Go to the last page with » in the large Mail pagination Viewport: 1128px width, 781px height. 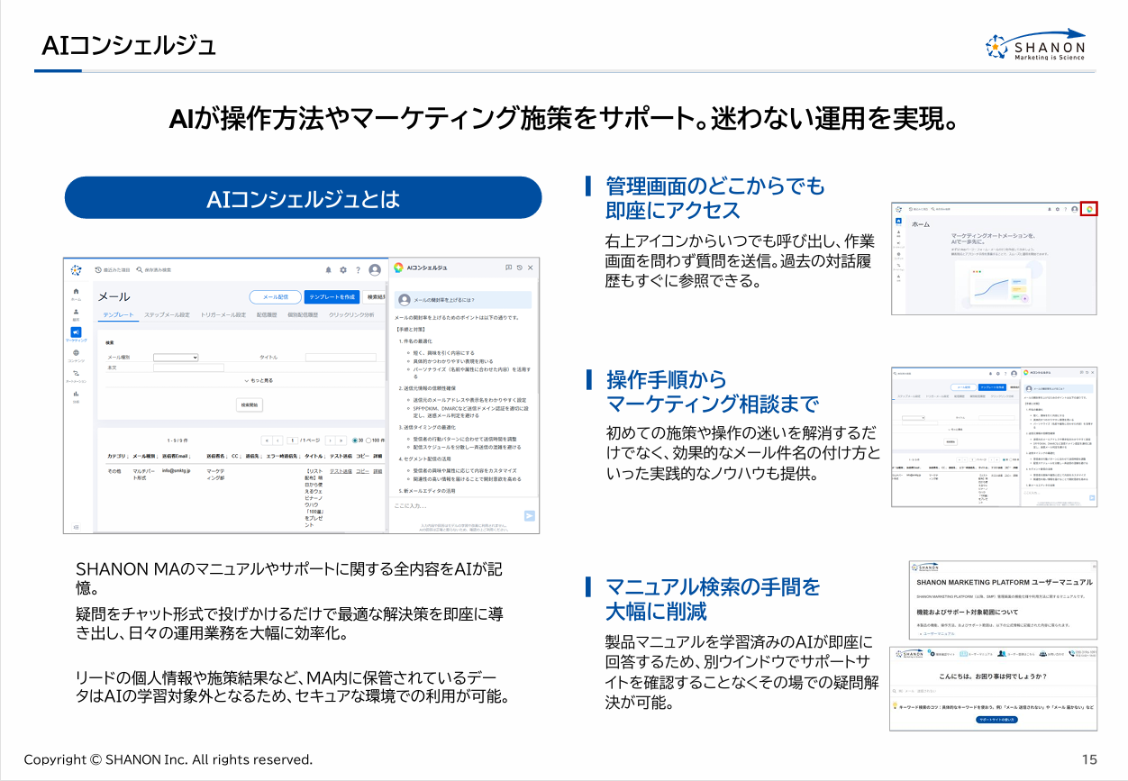[341, 440]
